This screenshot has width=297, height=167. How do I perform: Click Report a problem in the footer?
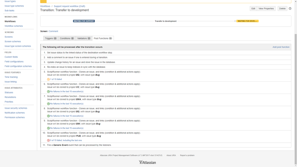[187, 155]
